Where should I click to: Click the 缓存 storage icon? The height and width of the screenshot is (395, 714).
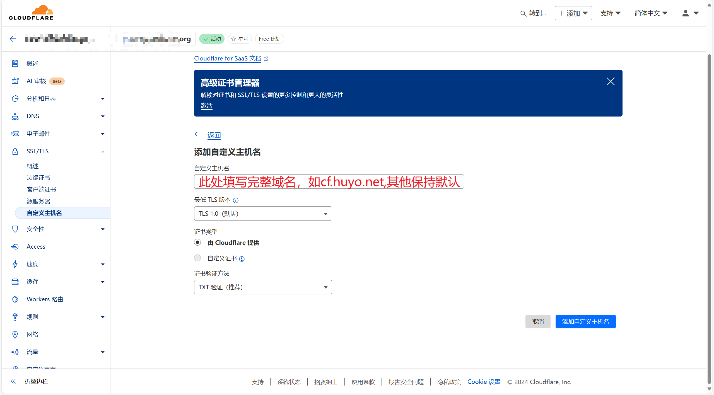[15, 282]
